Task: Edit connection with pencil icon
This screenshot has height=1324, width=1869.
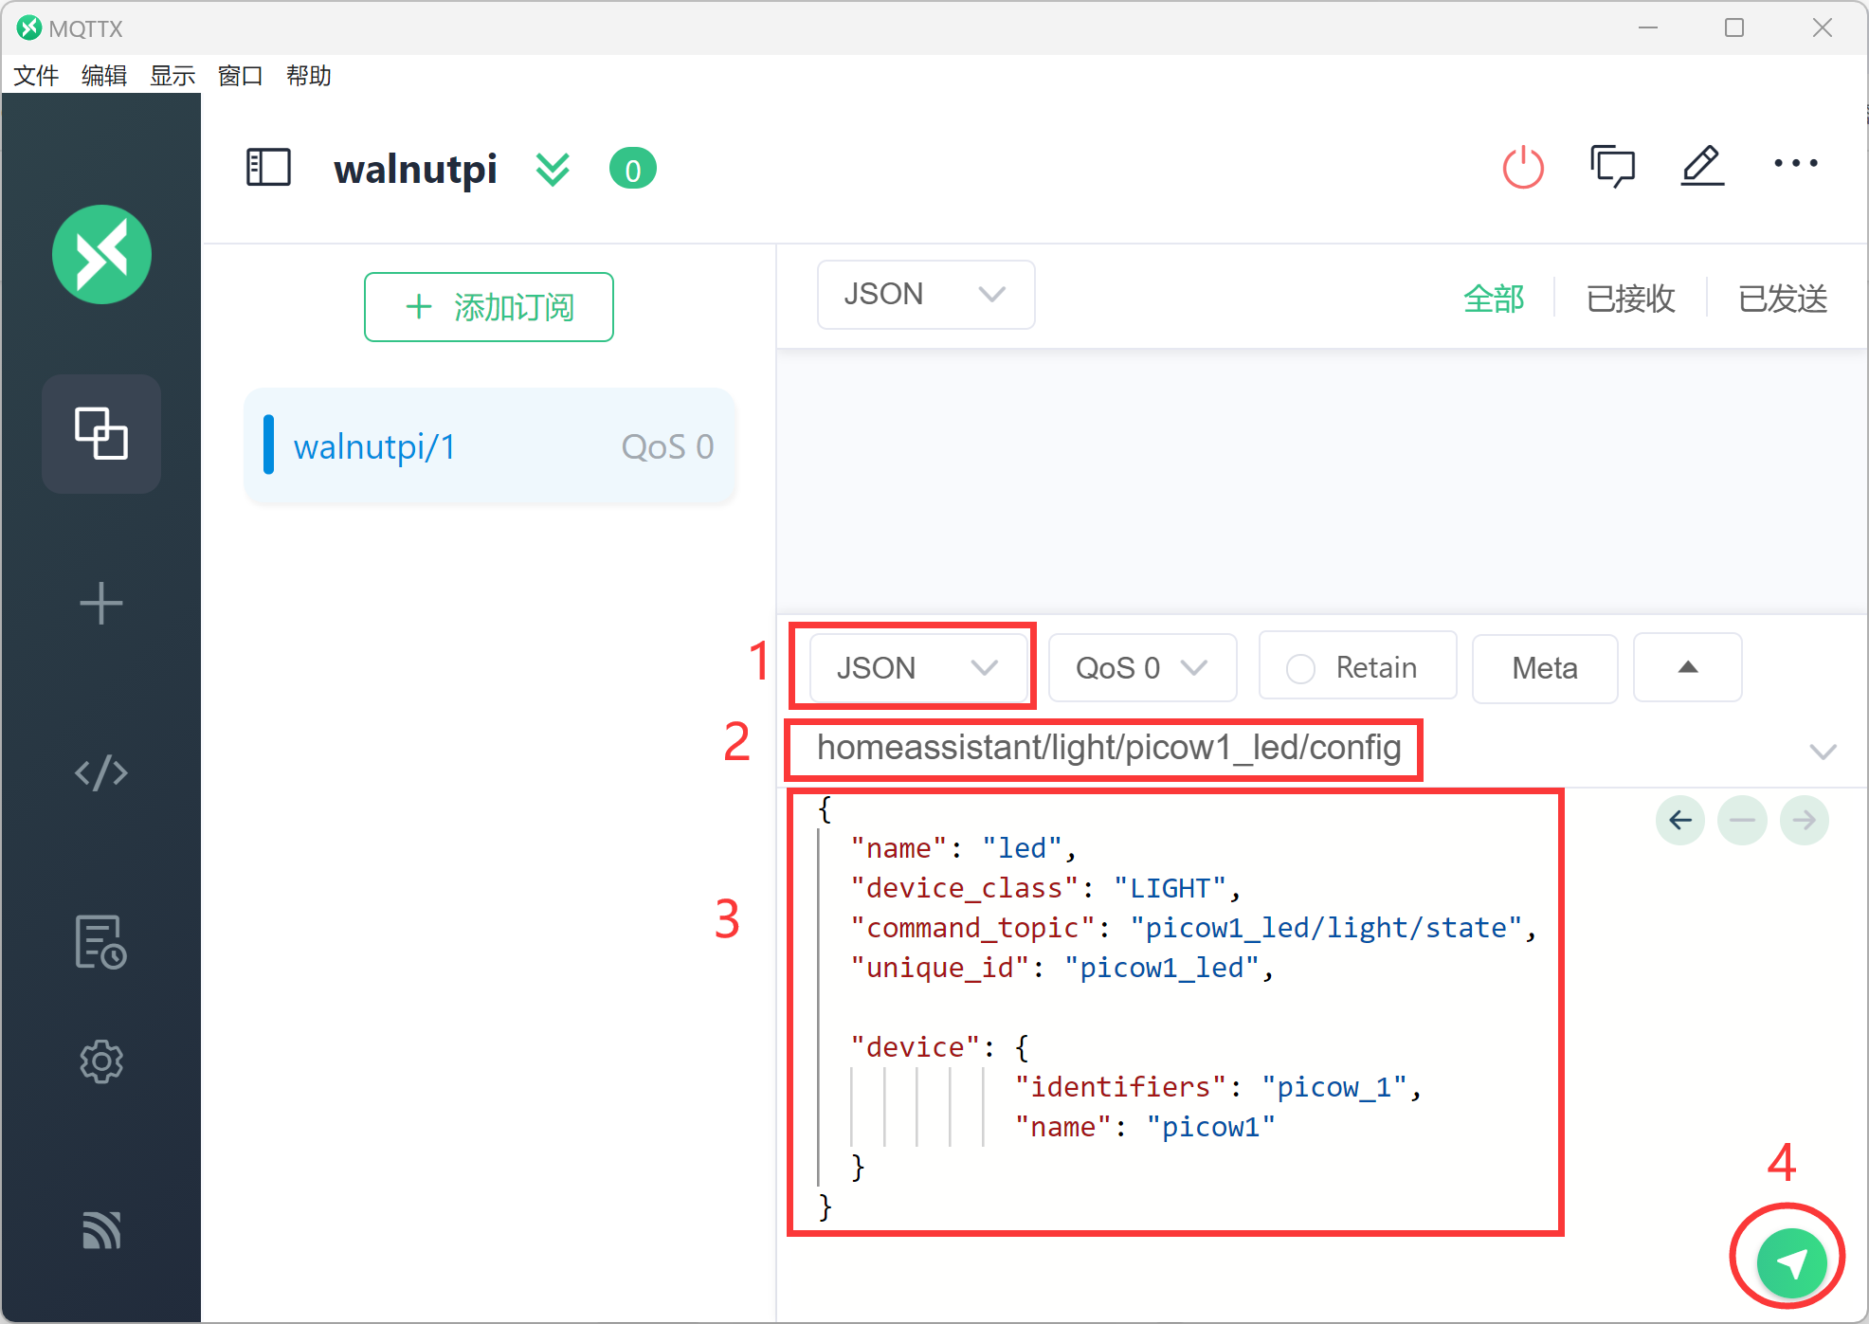Action: pyautogui.click(x=1702, y=166)
